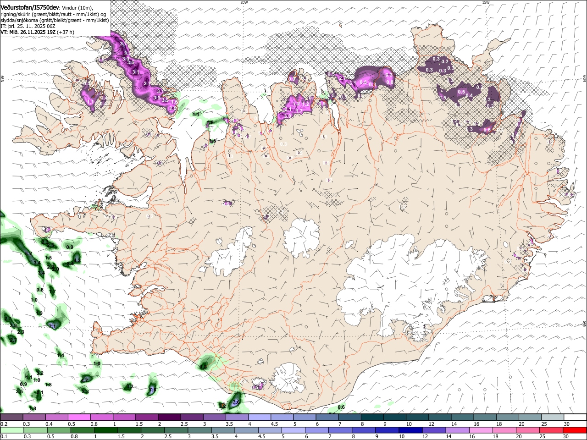This screenshot has width=587, height=440.
Task: Click the 6.2 rain value off west coast
Action: tap(28, 253)
